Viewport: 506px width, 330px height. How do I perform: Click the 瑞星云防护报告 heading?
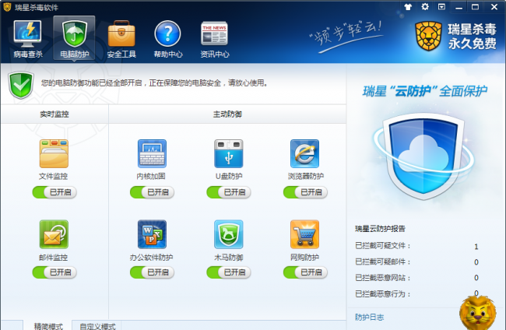[x=380, y=229]
